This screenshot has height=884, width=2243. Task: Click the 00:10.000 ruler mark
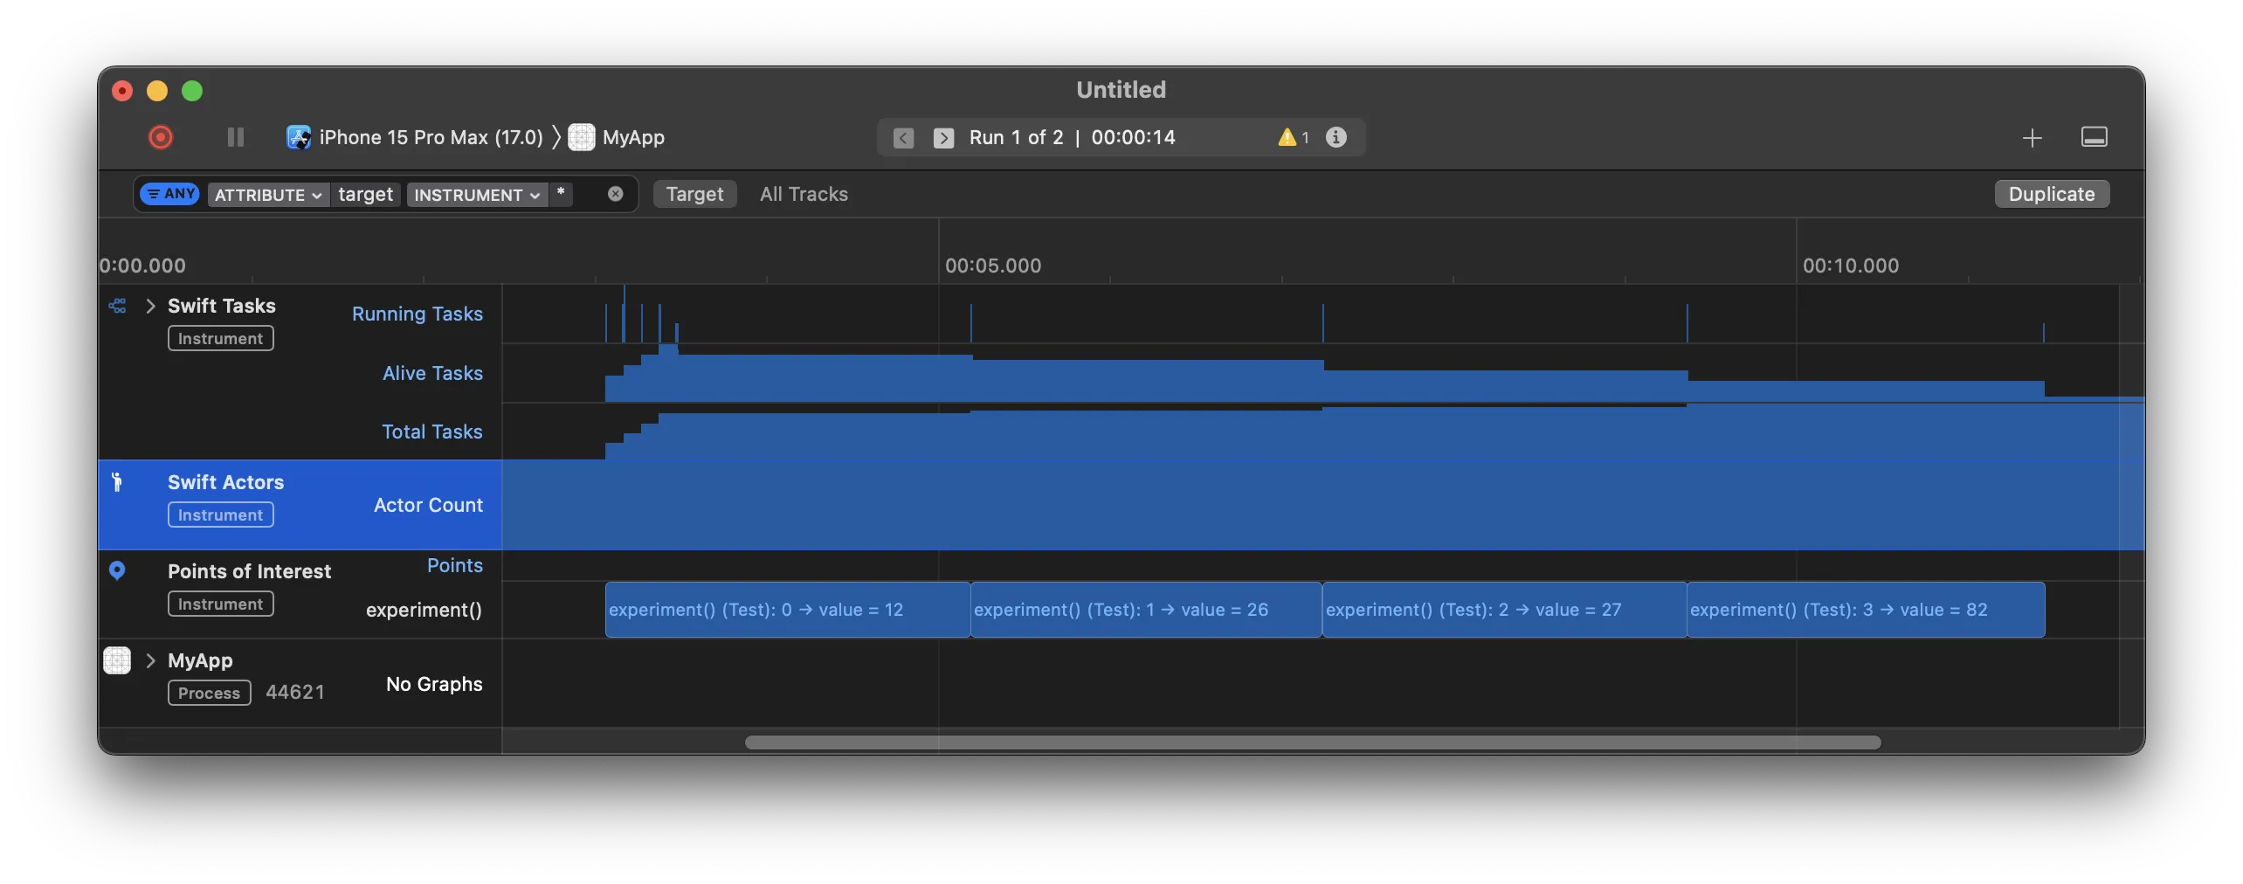click(x=1851, y=266)
